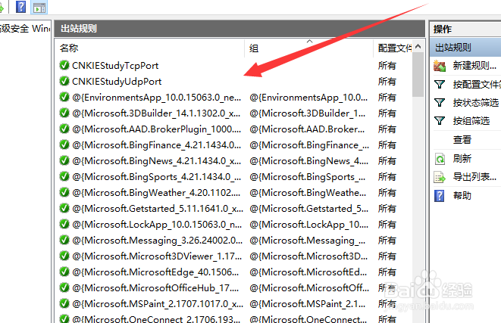This screenshot has width=501, height=323.
Task: Open 帮助 from the actions pane
Action: point(462,195)
